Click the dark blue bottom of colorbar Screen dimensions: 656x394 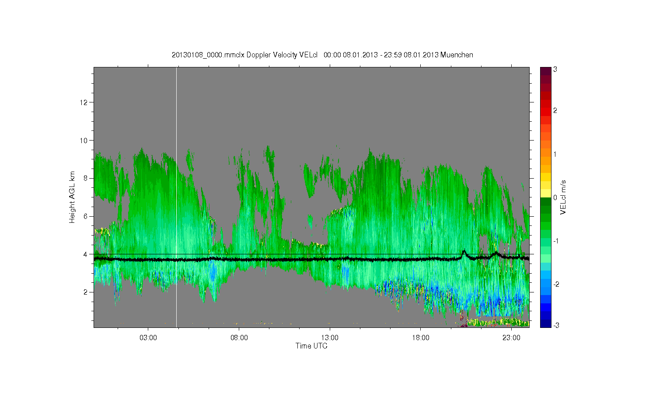pos(545,324)
